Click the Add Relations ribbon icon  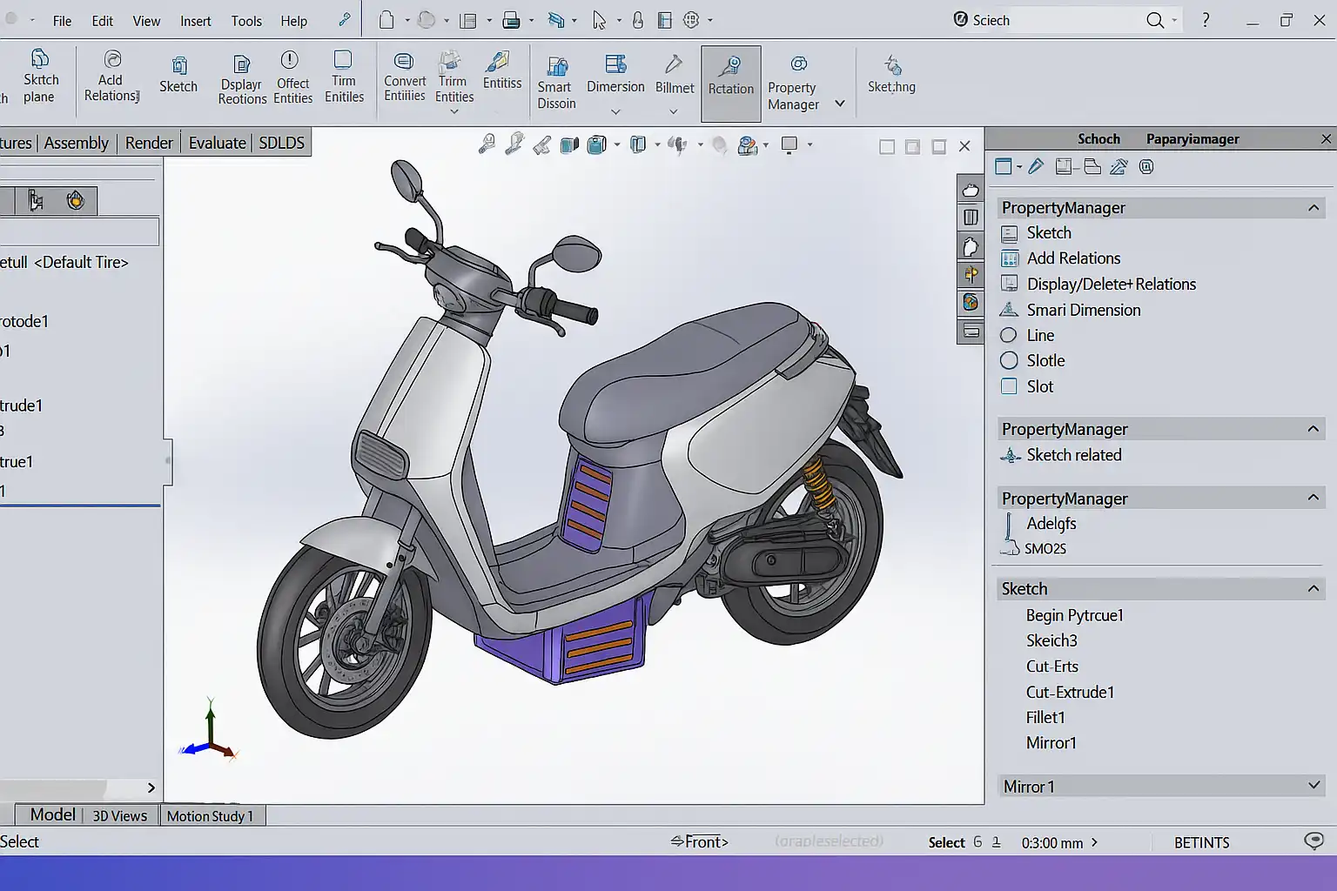point(112,60)
